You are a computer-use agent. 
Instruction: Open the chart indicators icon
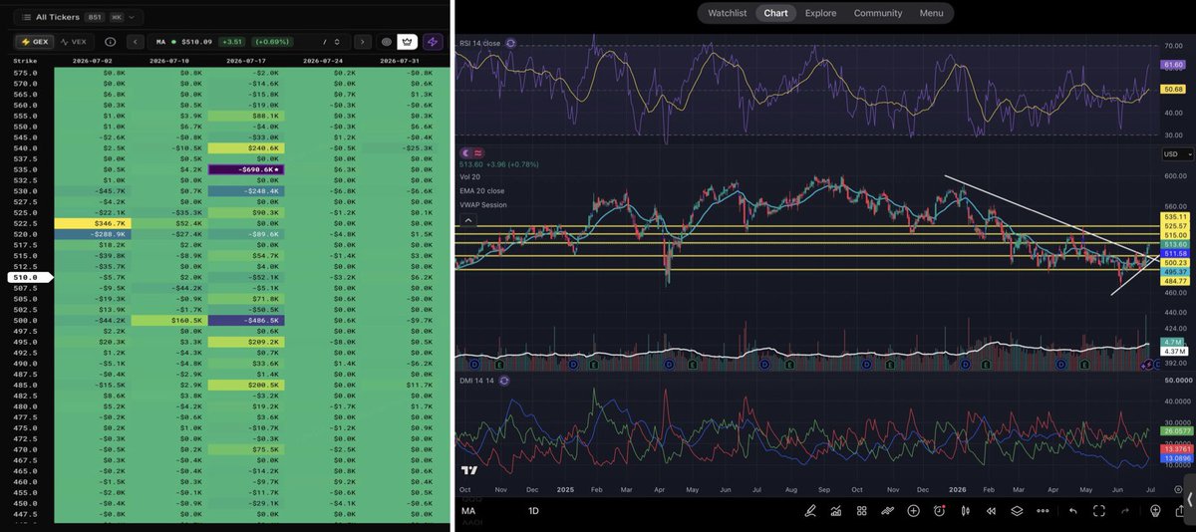click(x=836, y=511)
